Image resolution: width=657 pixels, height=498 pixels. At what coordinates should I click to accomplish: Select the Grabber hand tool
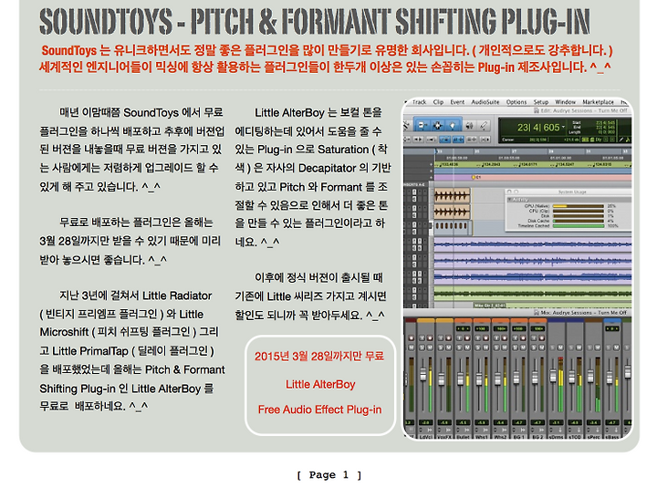pos(452,125)
